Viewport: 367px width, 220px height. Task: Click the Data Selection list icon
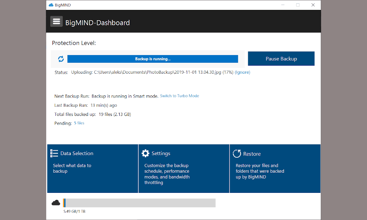pyautogui.click(x=54, y=153)
